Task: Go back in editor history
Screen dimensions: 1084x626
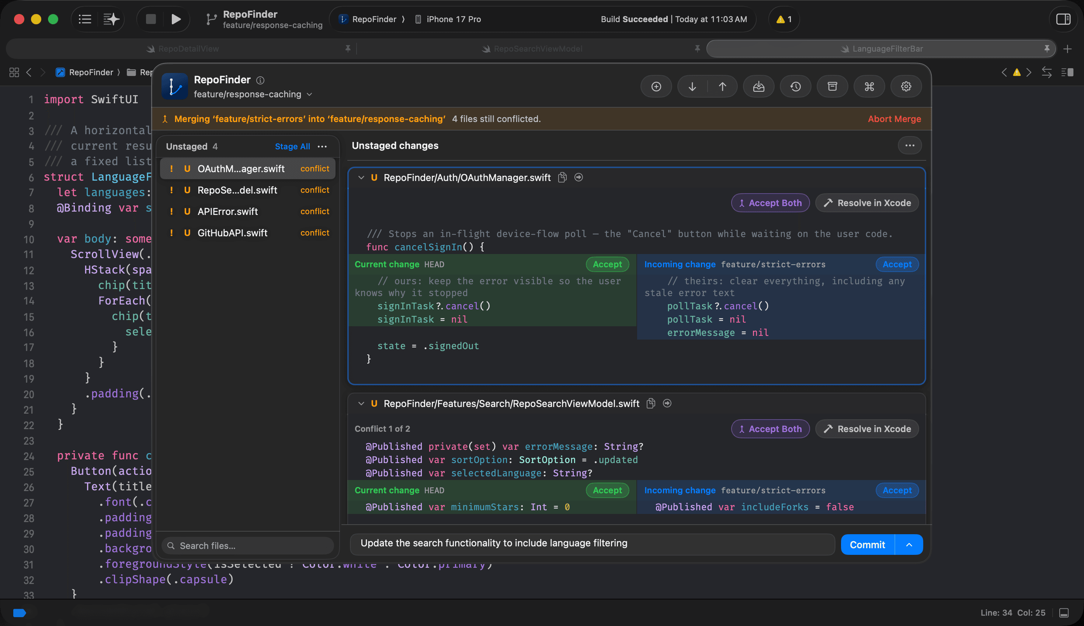Action: click(29, 72)
